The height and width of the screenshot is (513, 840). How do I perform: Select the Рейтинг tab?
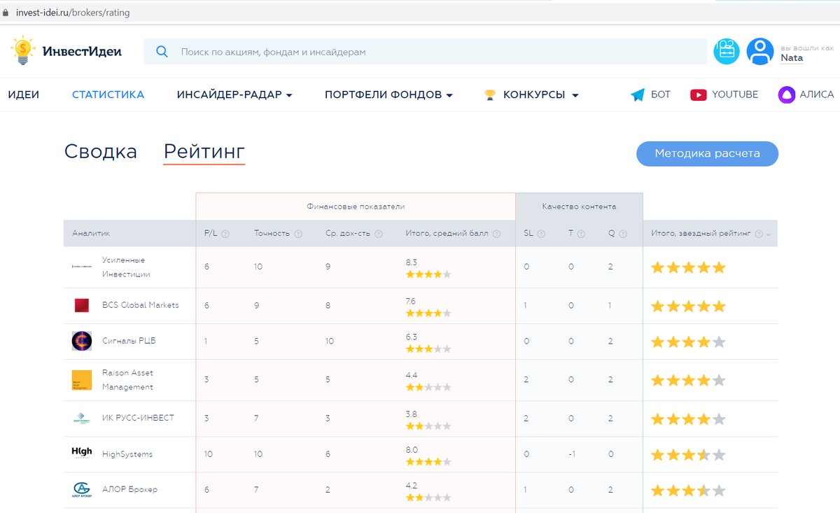[204, 152]
